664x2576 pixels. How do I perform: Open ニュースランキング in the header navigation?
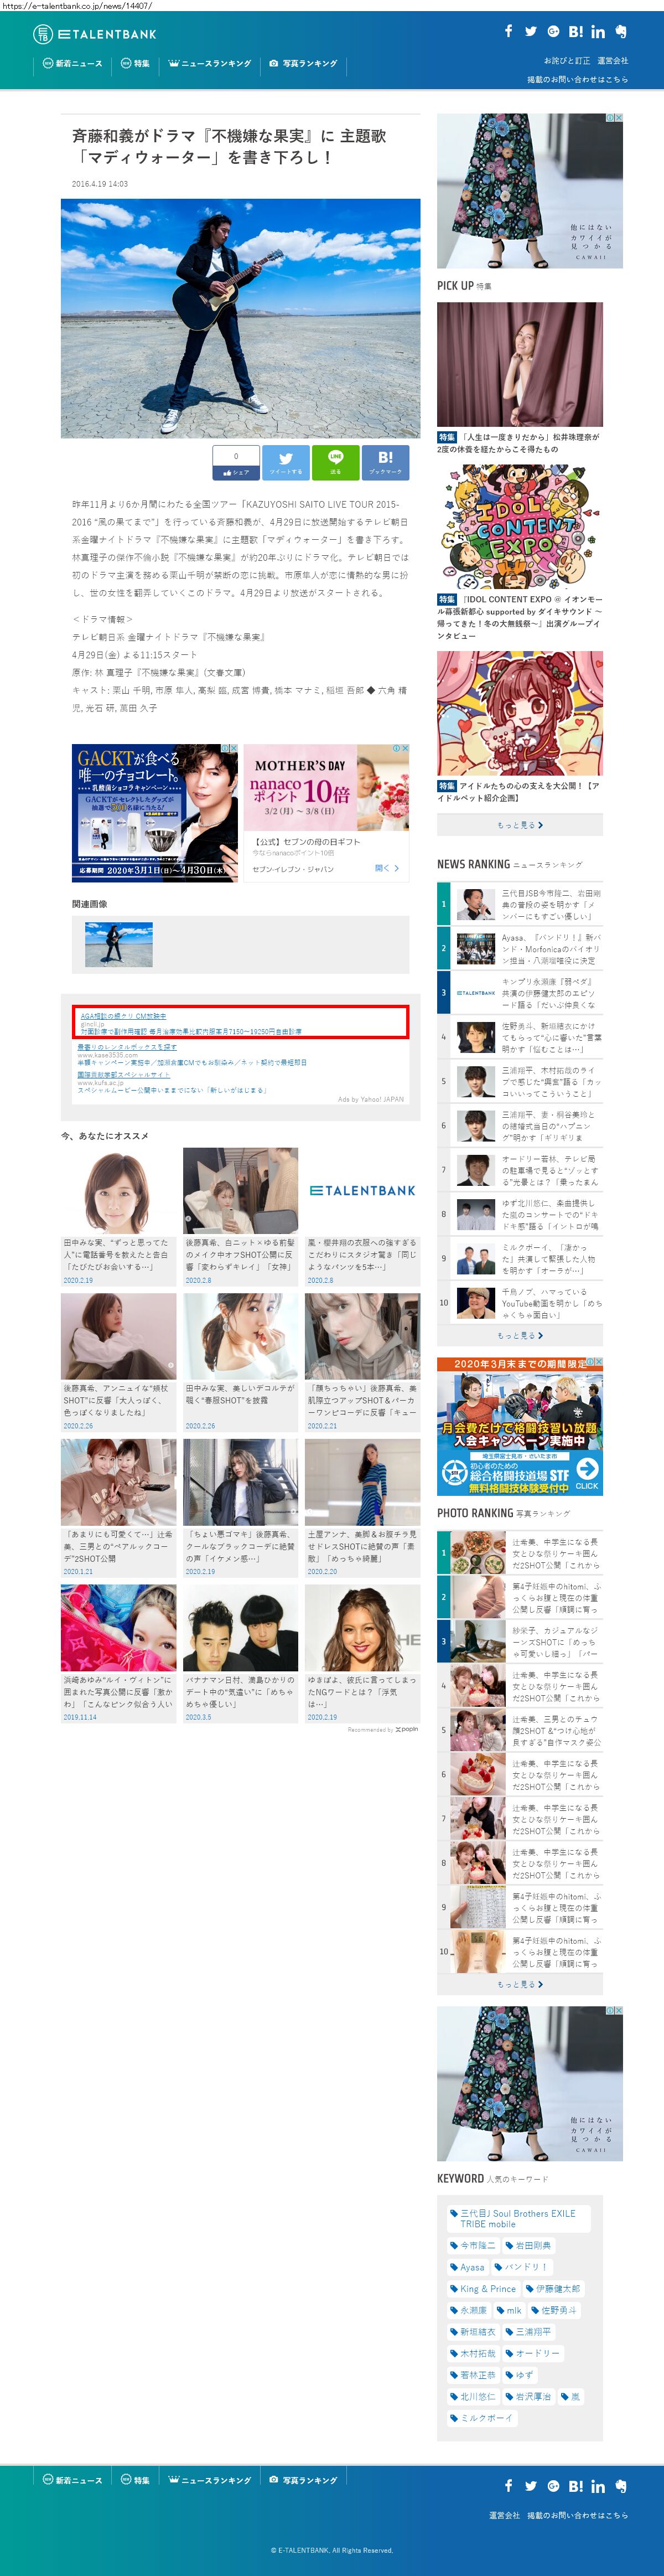(210, 64)
